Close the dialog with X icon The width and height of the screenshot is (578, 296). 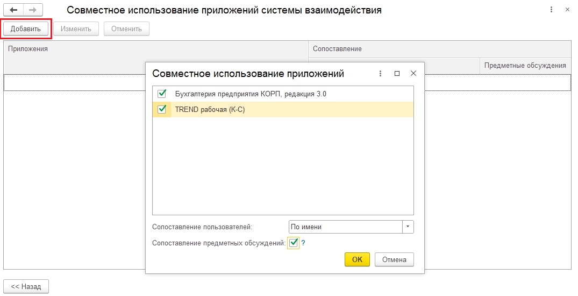tap(413, 73)
